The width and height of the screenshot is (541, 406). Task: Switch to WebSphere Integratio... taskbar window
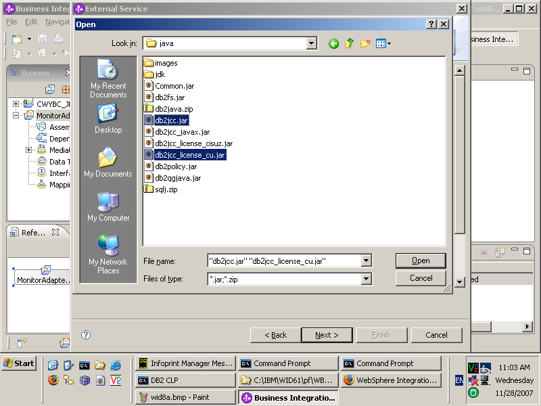point(392,380)
